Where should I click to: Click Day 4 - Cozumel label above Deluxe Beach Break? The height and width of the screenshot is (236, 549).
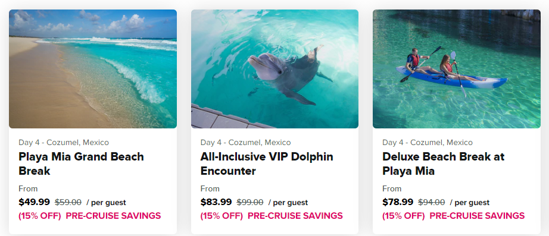(428, 143)
